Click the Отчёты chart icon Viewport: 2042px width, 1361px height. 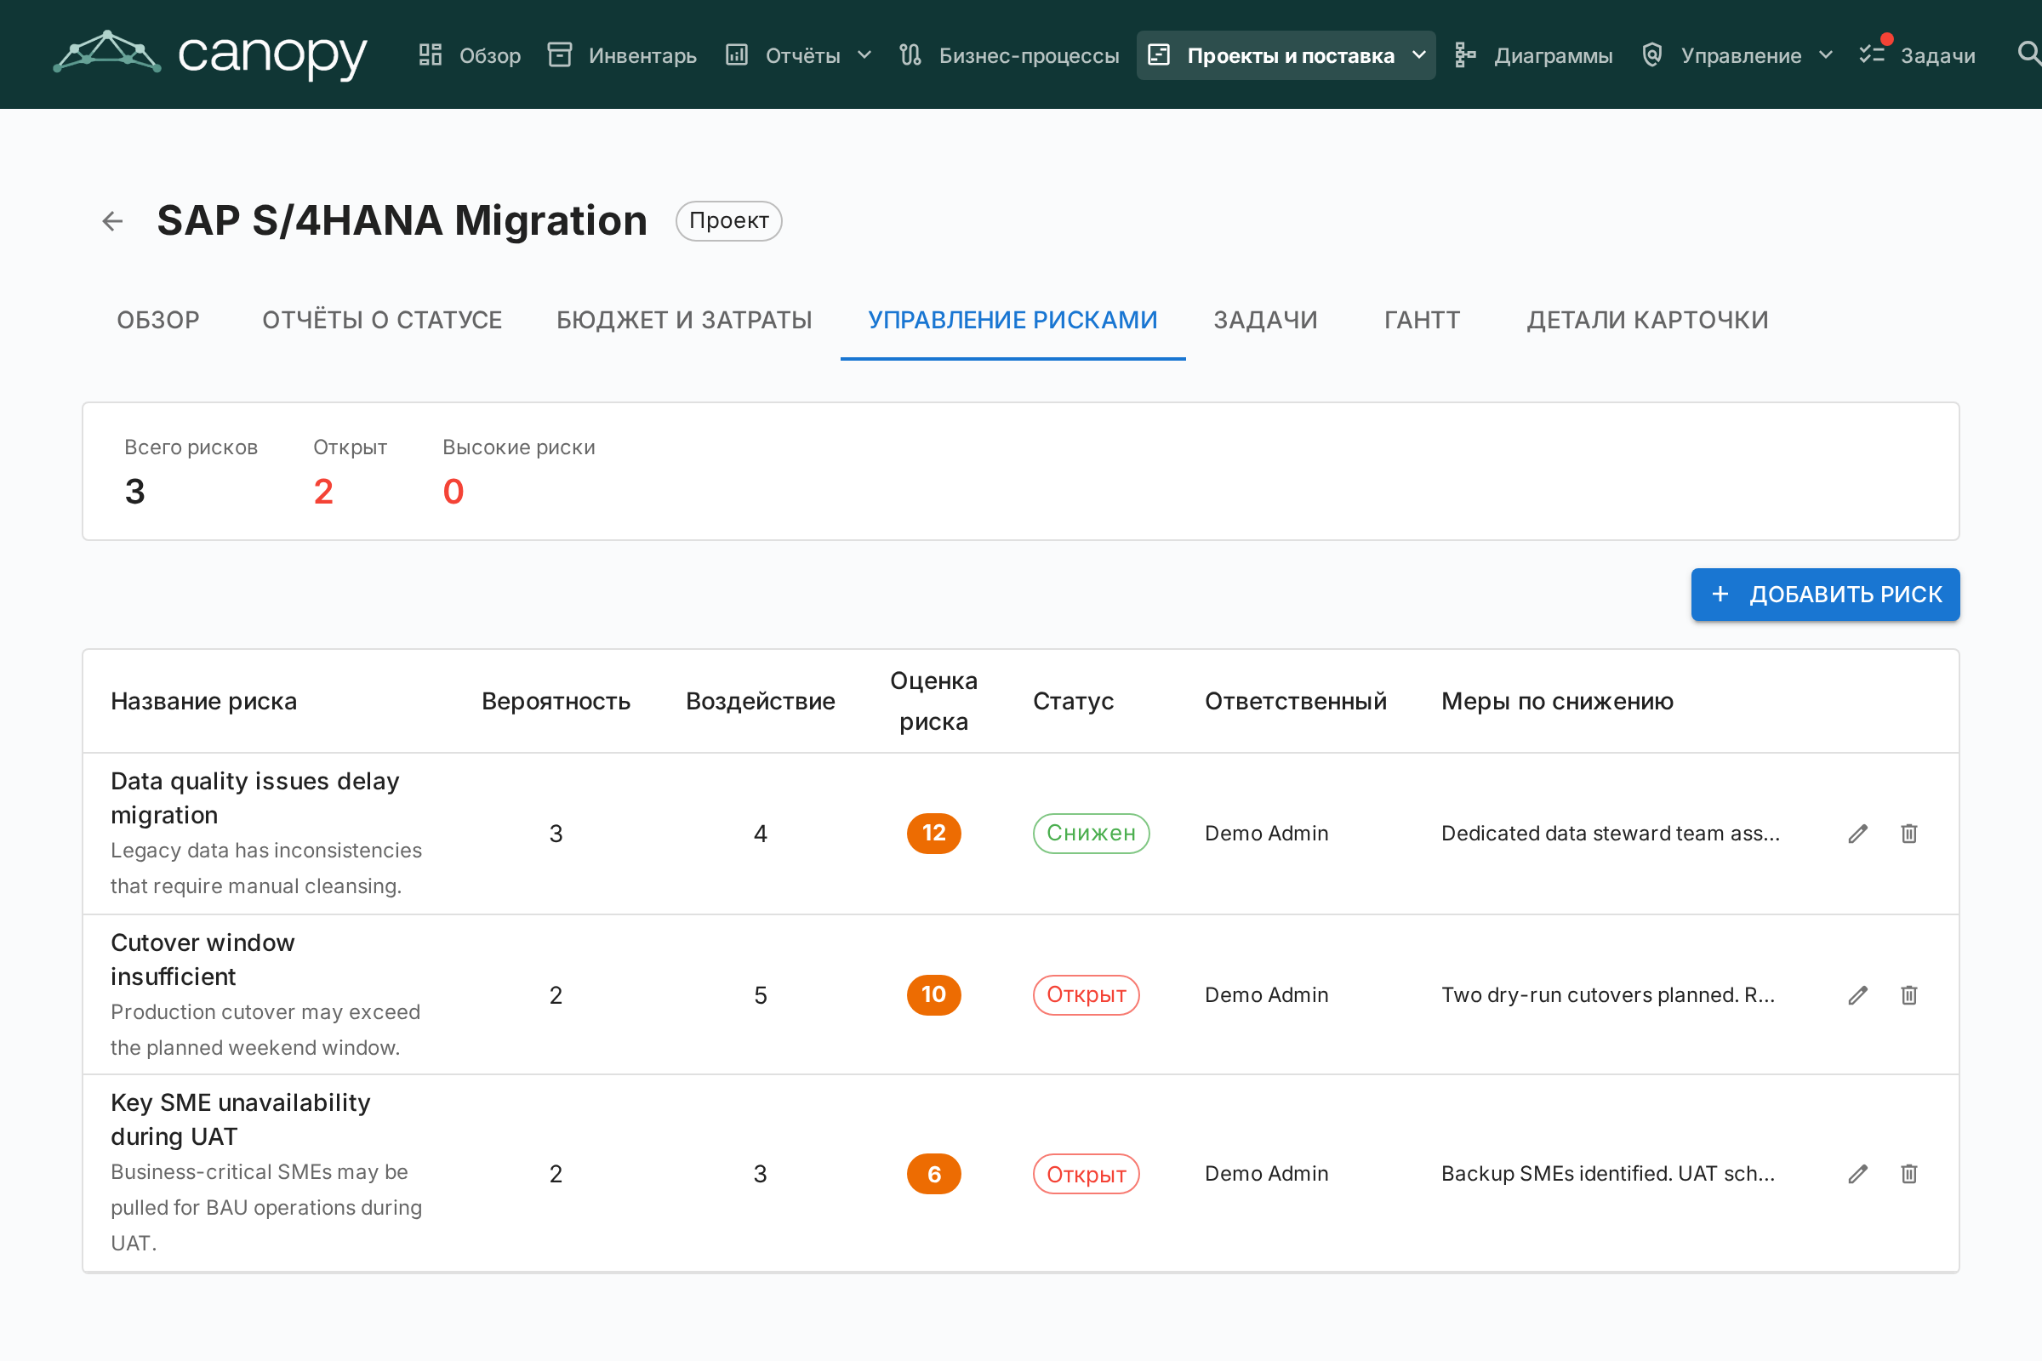[x=736, y=54]
